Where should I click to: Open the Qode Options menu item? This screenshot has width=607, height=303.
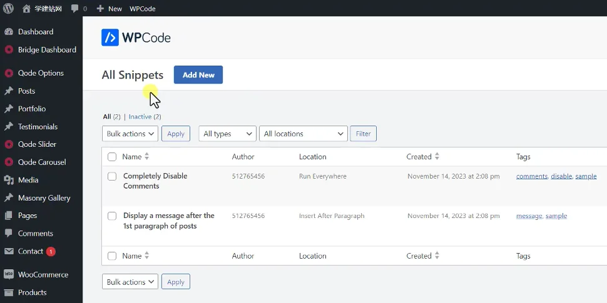pos(41,73)
